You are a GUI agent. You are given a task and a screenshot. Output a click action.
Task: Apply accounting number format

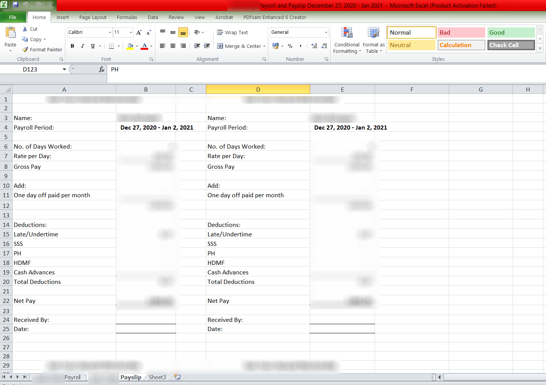(x=275, y=46)
